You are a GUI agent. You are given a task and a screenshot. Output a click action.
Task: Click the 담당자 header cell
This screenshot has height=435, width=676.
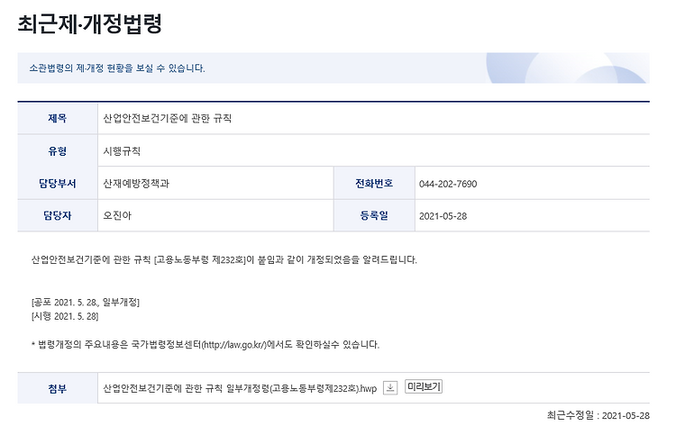tap(58, 216)
